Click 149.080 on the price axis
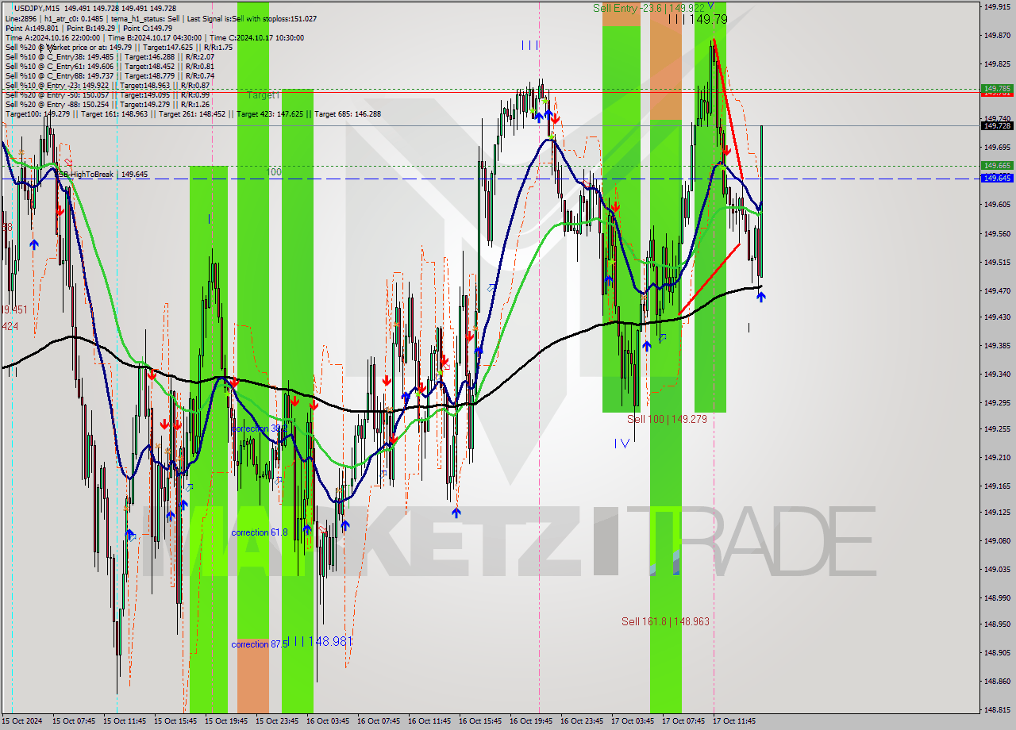 pyautogui.click(x=997, y=540)
